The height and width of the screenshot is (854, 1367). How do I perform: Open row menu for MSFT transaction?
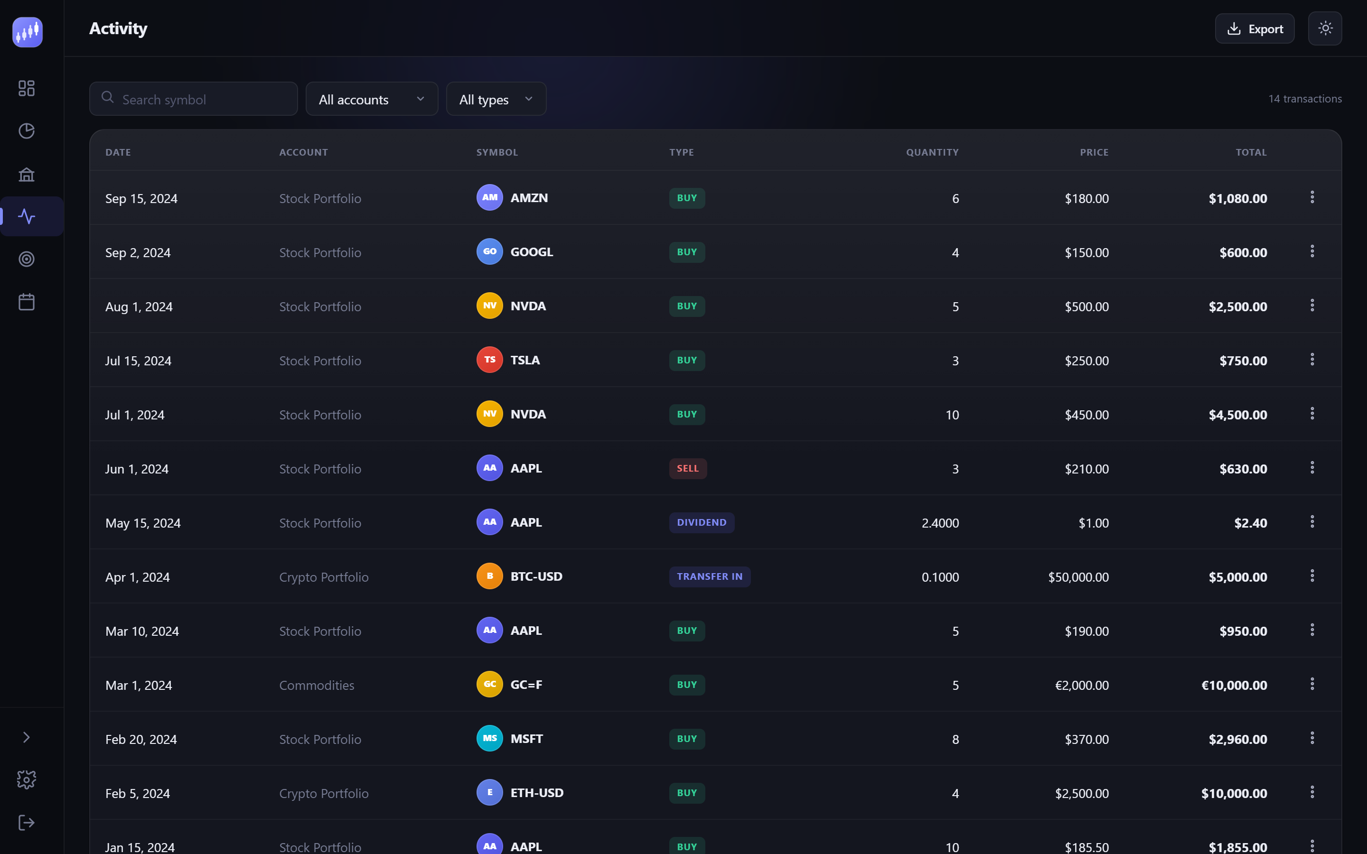1311,738
